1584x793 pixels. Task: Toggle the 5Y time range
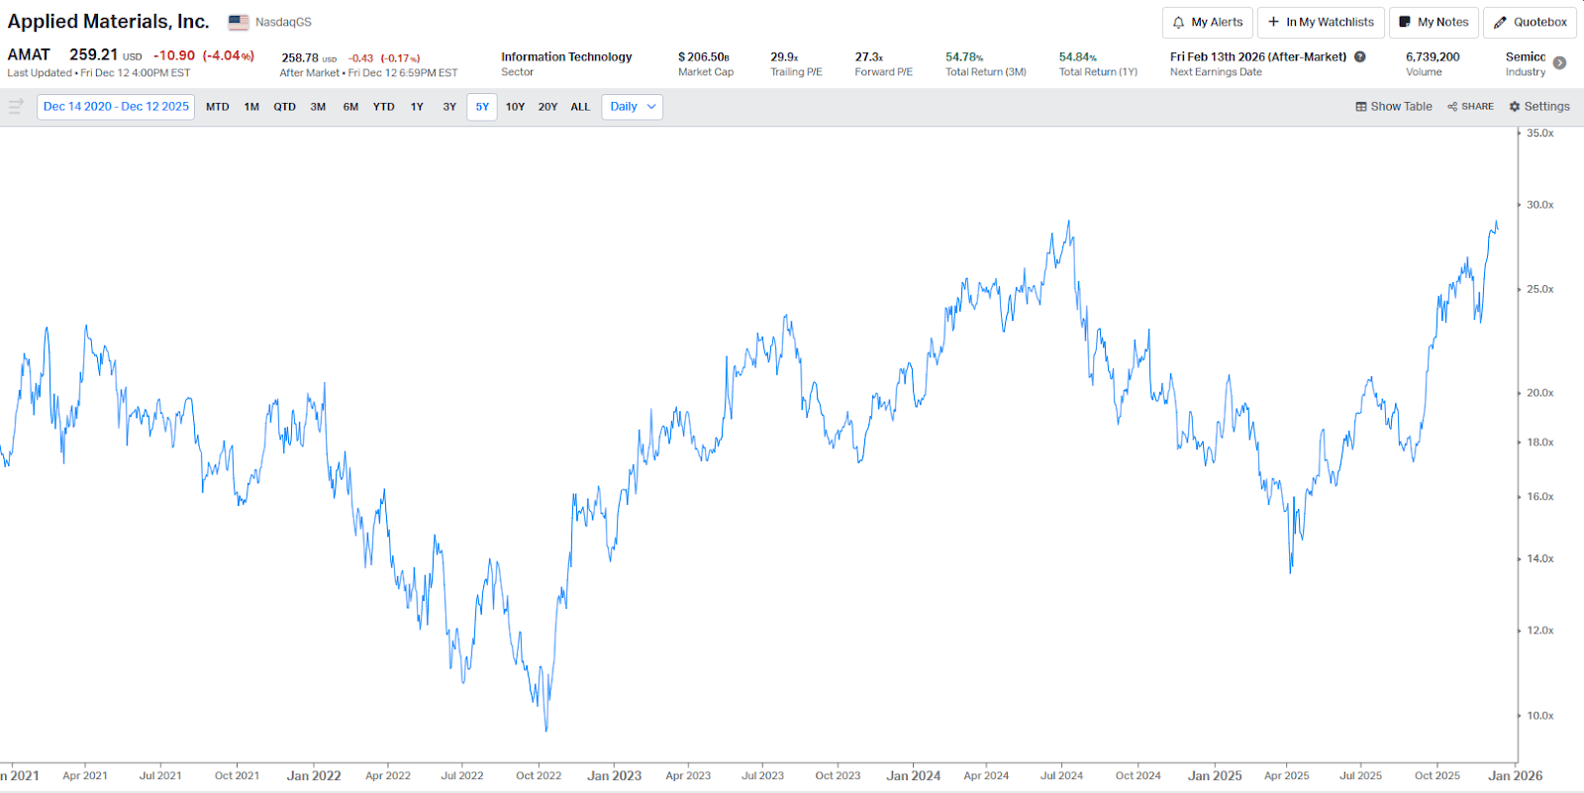(482, 107)
